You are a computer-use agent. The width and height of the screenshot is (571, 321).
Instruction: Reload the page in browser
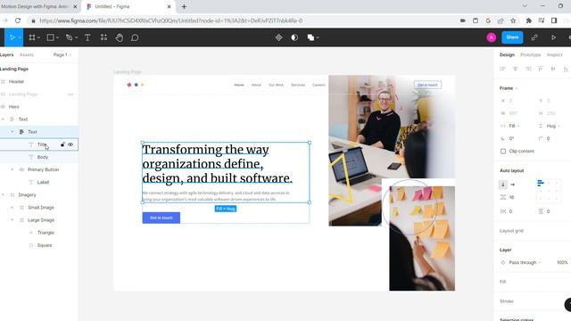tap(18, 21)
